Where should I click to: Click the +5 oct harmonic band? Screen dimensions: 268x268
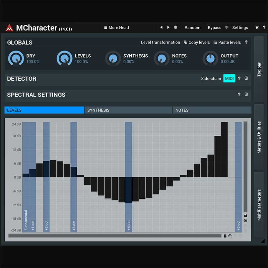tap(238, 177)
